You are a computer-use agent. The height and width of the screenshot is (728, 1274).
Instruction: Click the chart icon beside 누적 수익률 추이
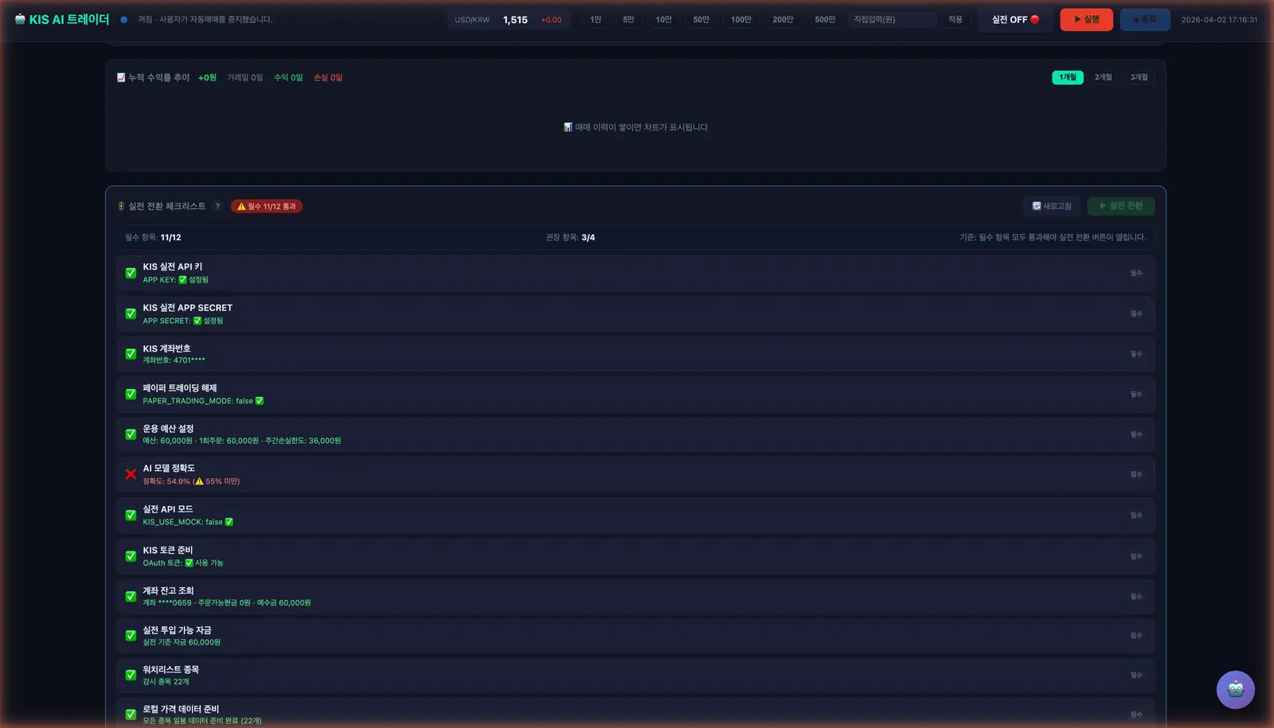click(121, 77)
